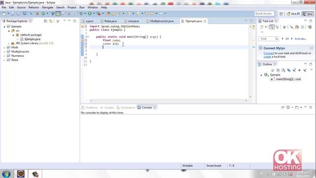The image size is (316, 178).
Task: Click the Debug bug icon
Action: [81, 13]
